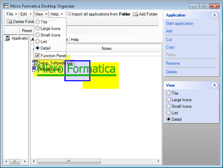The image size is (223, 168).
Task: Click the Setup_Softpedia.exe file icon
Action: (x=35, y=63)
